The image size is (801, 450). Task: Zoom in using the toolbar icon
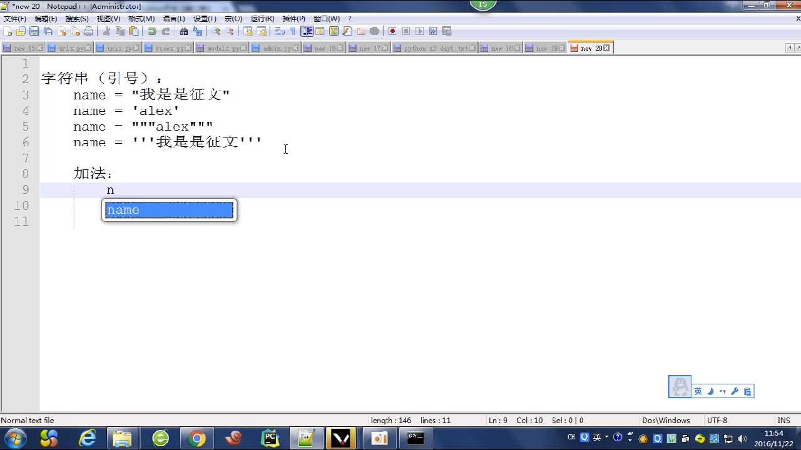pos(216,31)
